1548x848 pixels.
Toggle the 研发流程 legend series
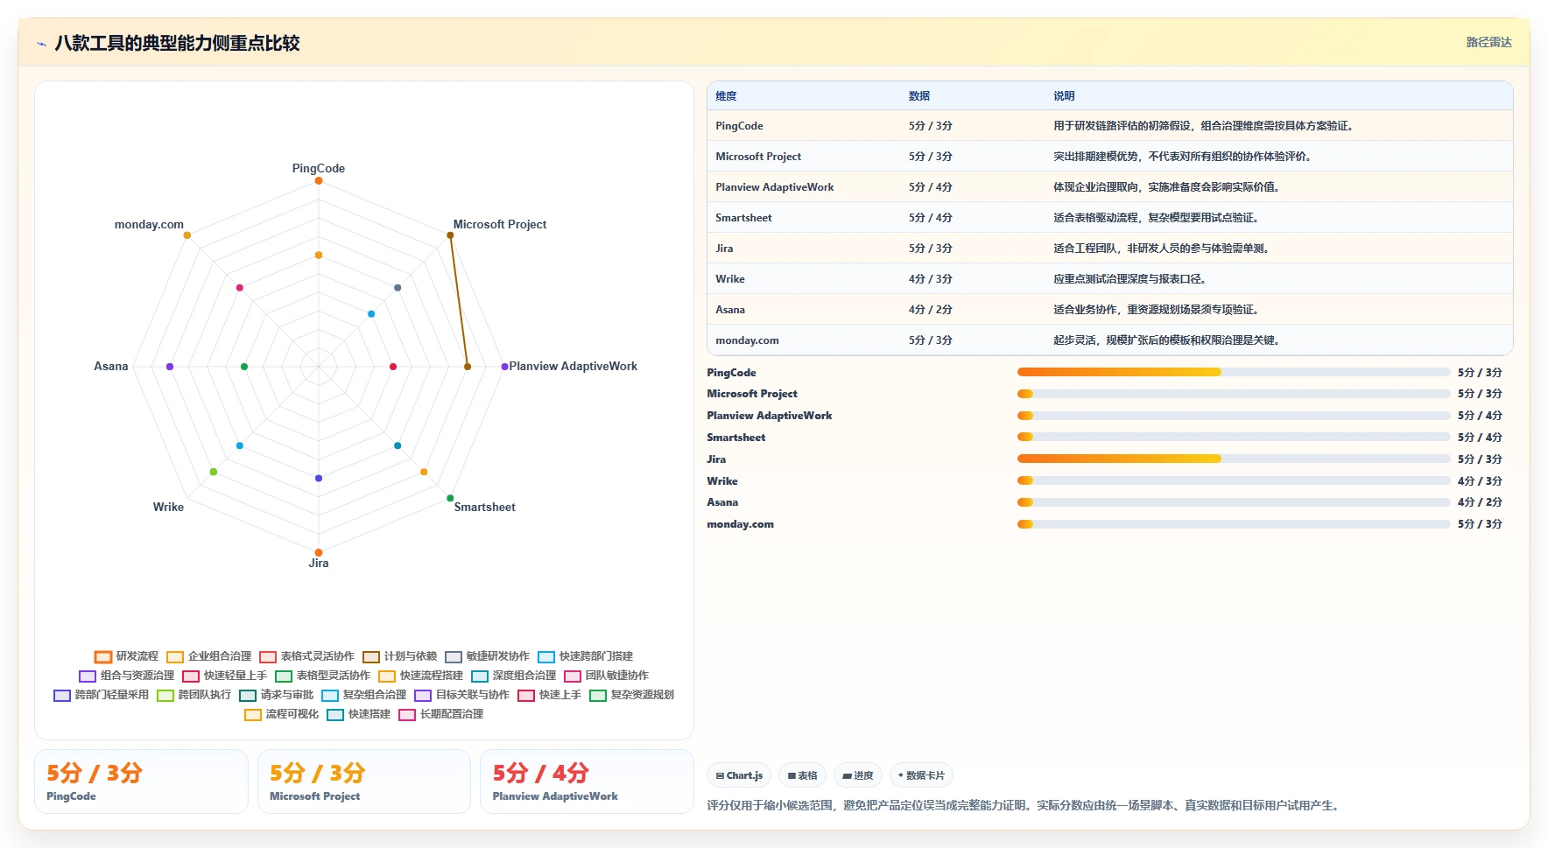click(x=126, y=656)
